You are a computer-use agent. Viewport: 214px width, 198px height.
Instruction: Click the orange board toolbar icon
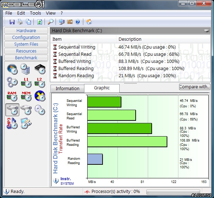pyautogui.click(x=70, y=22)
